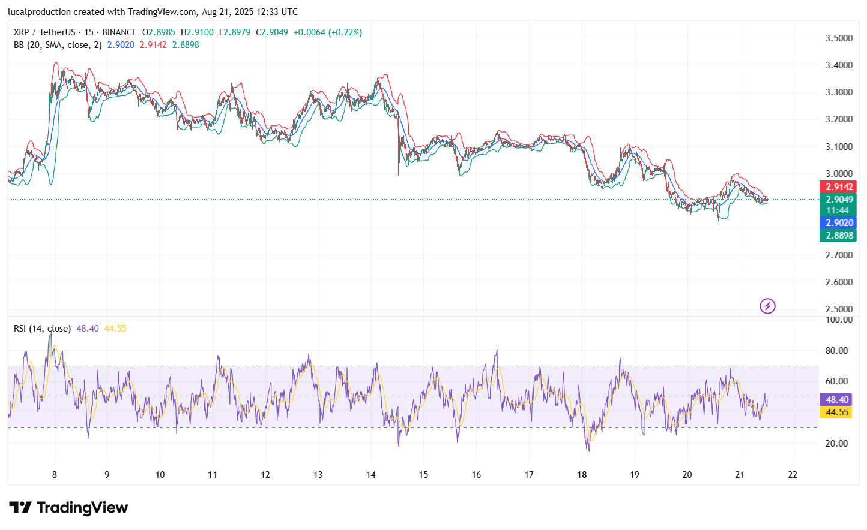This screenshot has height=530, width=867.
Task: Click date label 11 on time axis
Action: click(213, 475)
